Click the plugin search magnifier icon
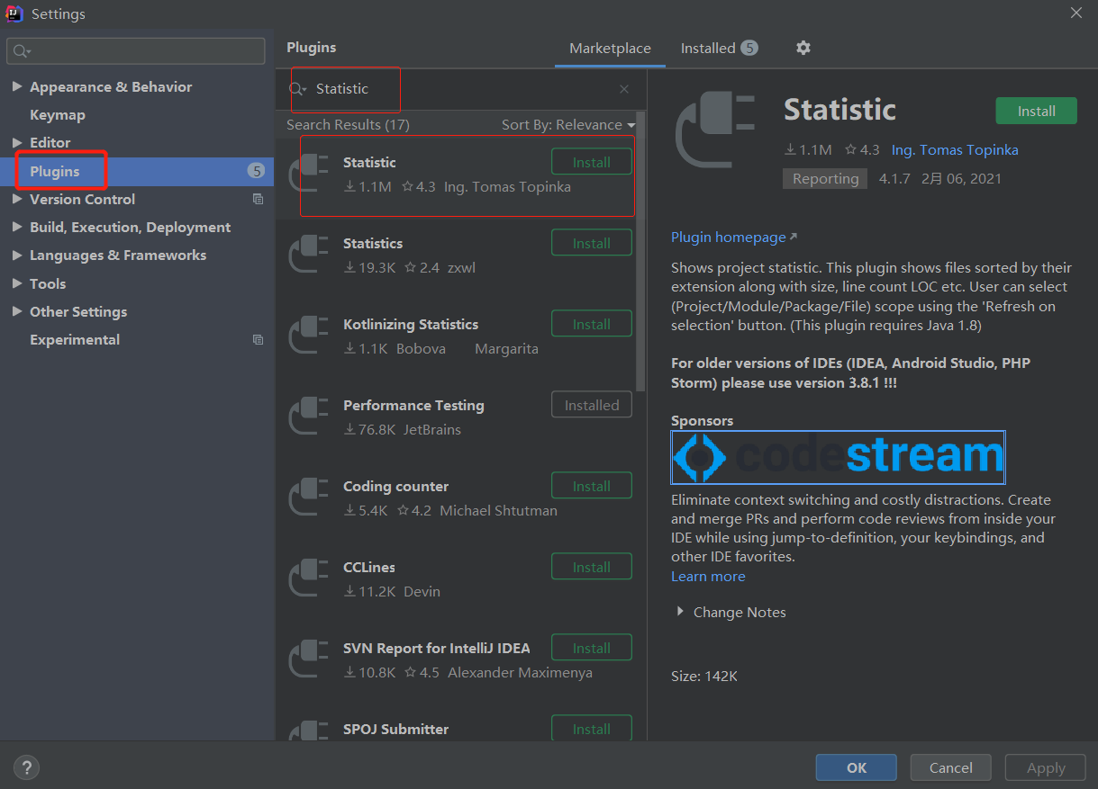This screenshot has width=1098, height=789. (297, 89)
